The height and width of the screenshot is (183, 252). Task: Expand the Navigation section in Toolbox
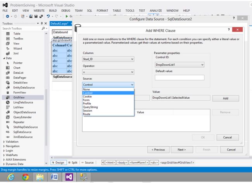4,146
